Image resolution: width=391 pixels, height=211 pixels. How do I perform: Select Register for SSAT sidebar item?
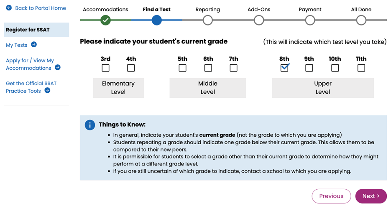pyautogui.click(x=36, y=30)
